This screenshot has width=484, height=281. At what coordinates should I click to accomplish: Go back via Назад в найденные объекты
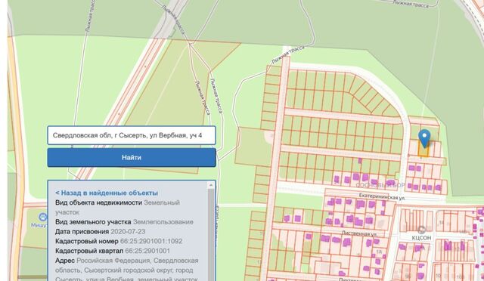pyautogui.click(x=107, y=193)
